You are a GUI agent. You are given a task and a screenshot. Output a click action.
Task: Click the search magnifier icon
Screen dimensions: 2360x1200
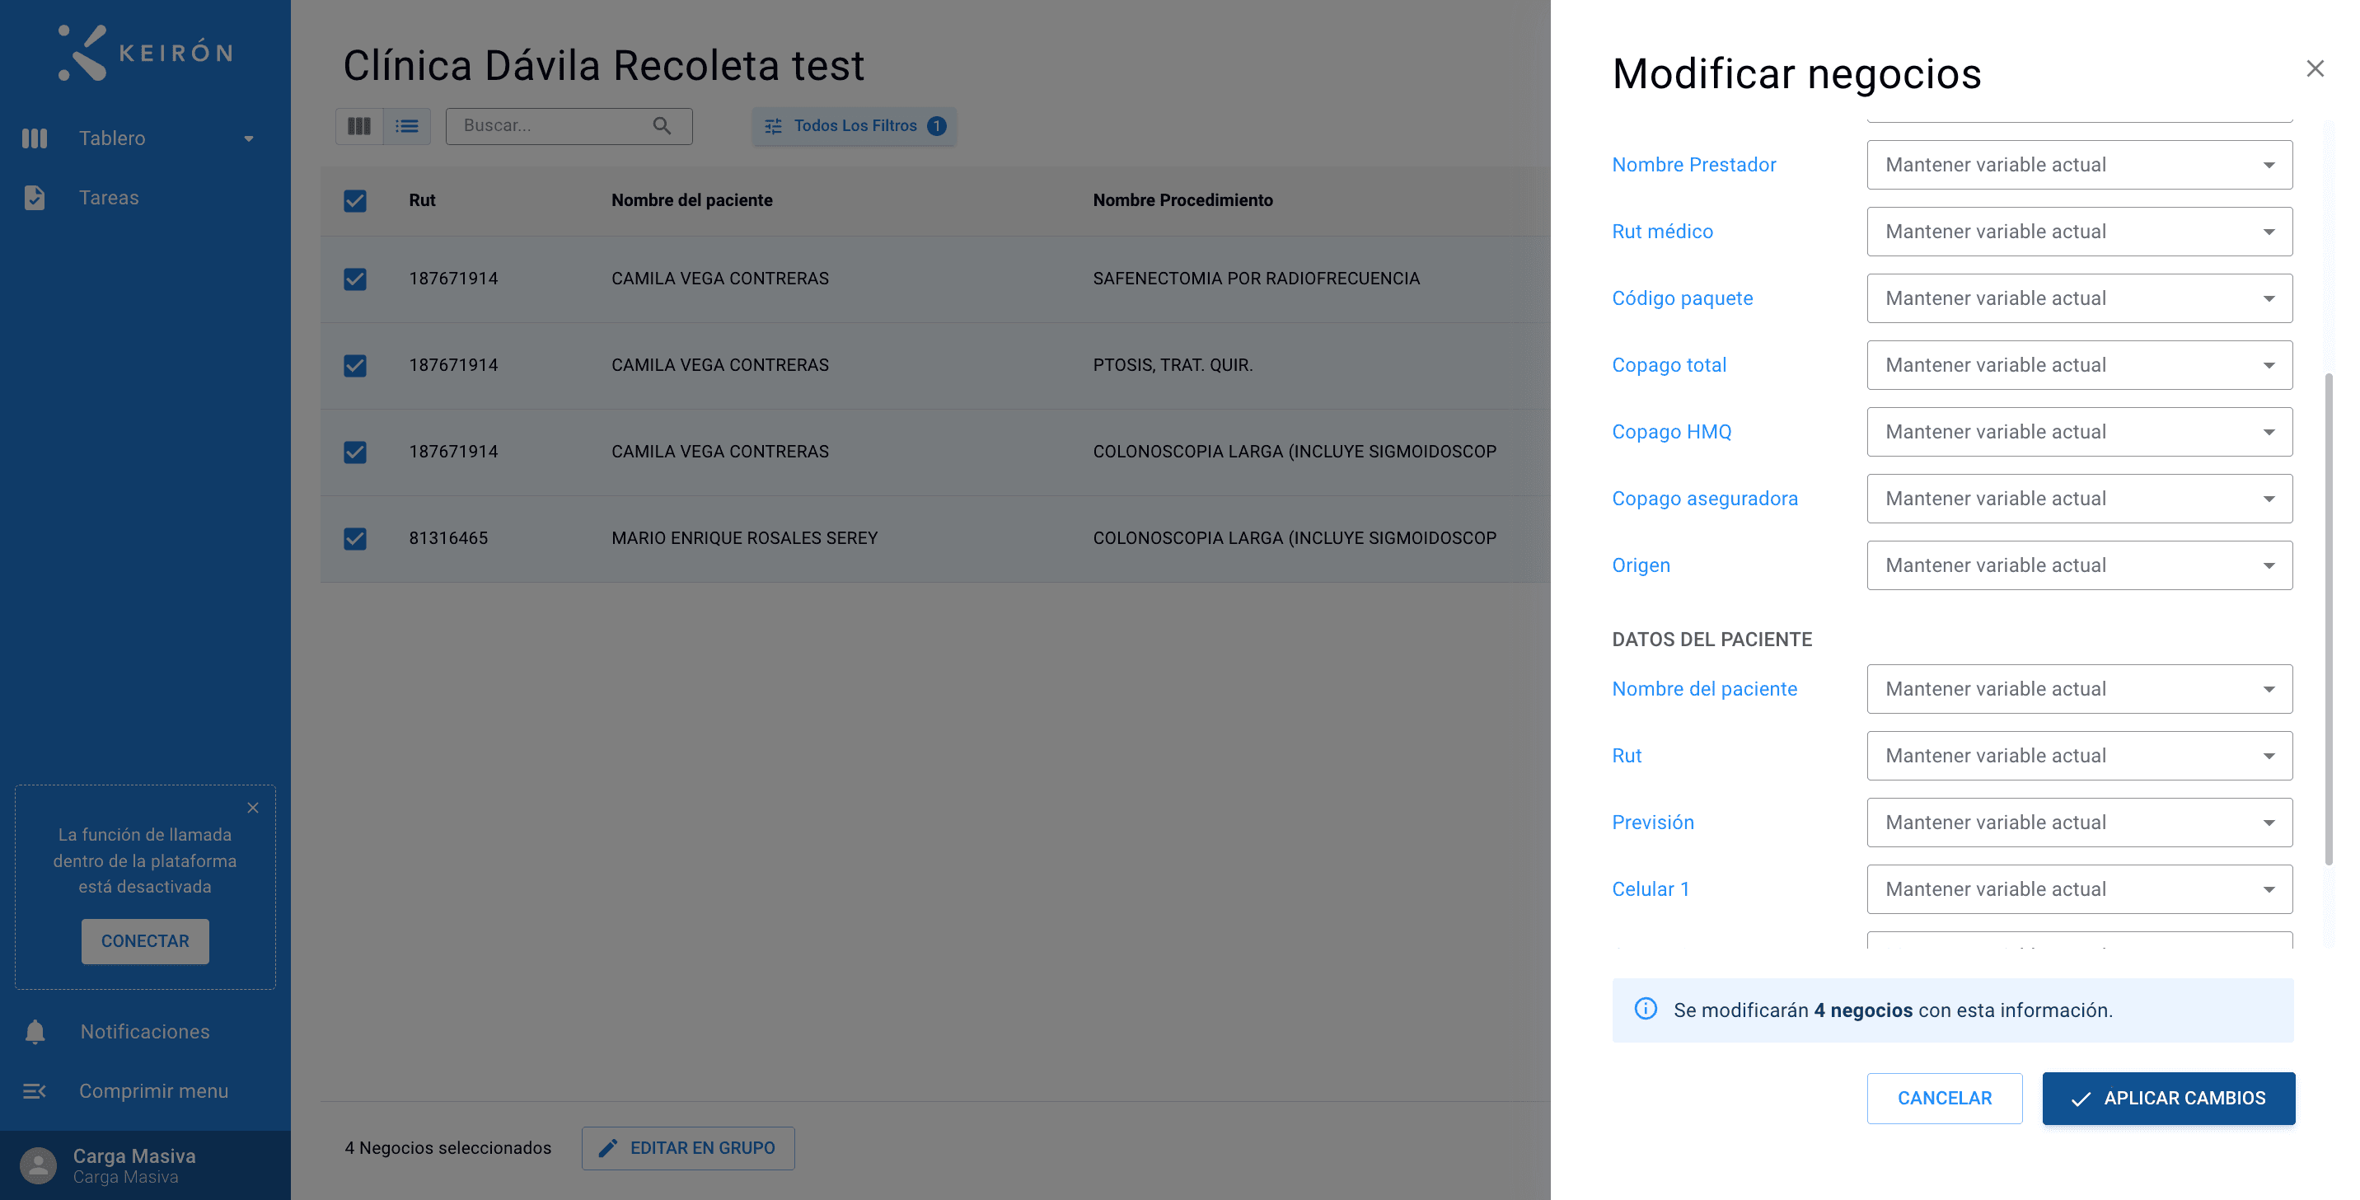pyautogui.click(x=662, y=125)
